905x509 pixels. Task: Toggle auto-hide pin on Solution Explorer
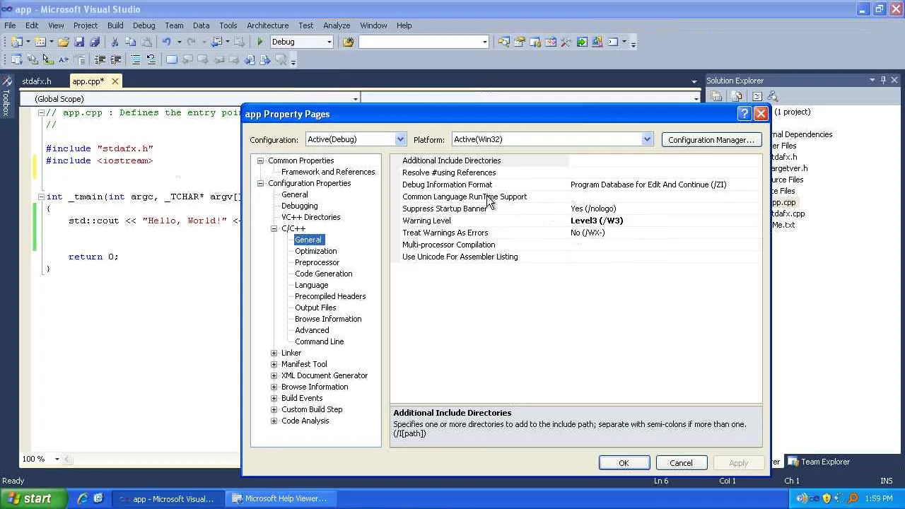coord(883,81)
